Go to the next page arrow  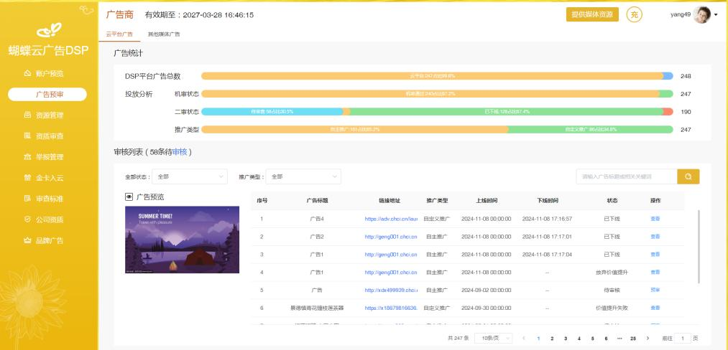648,339
